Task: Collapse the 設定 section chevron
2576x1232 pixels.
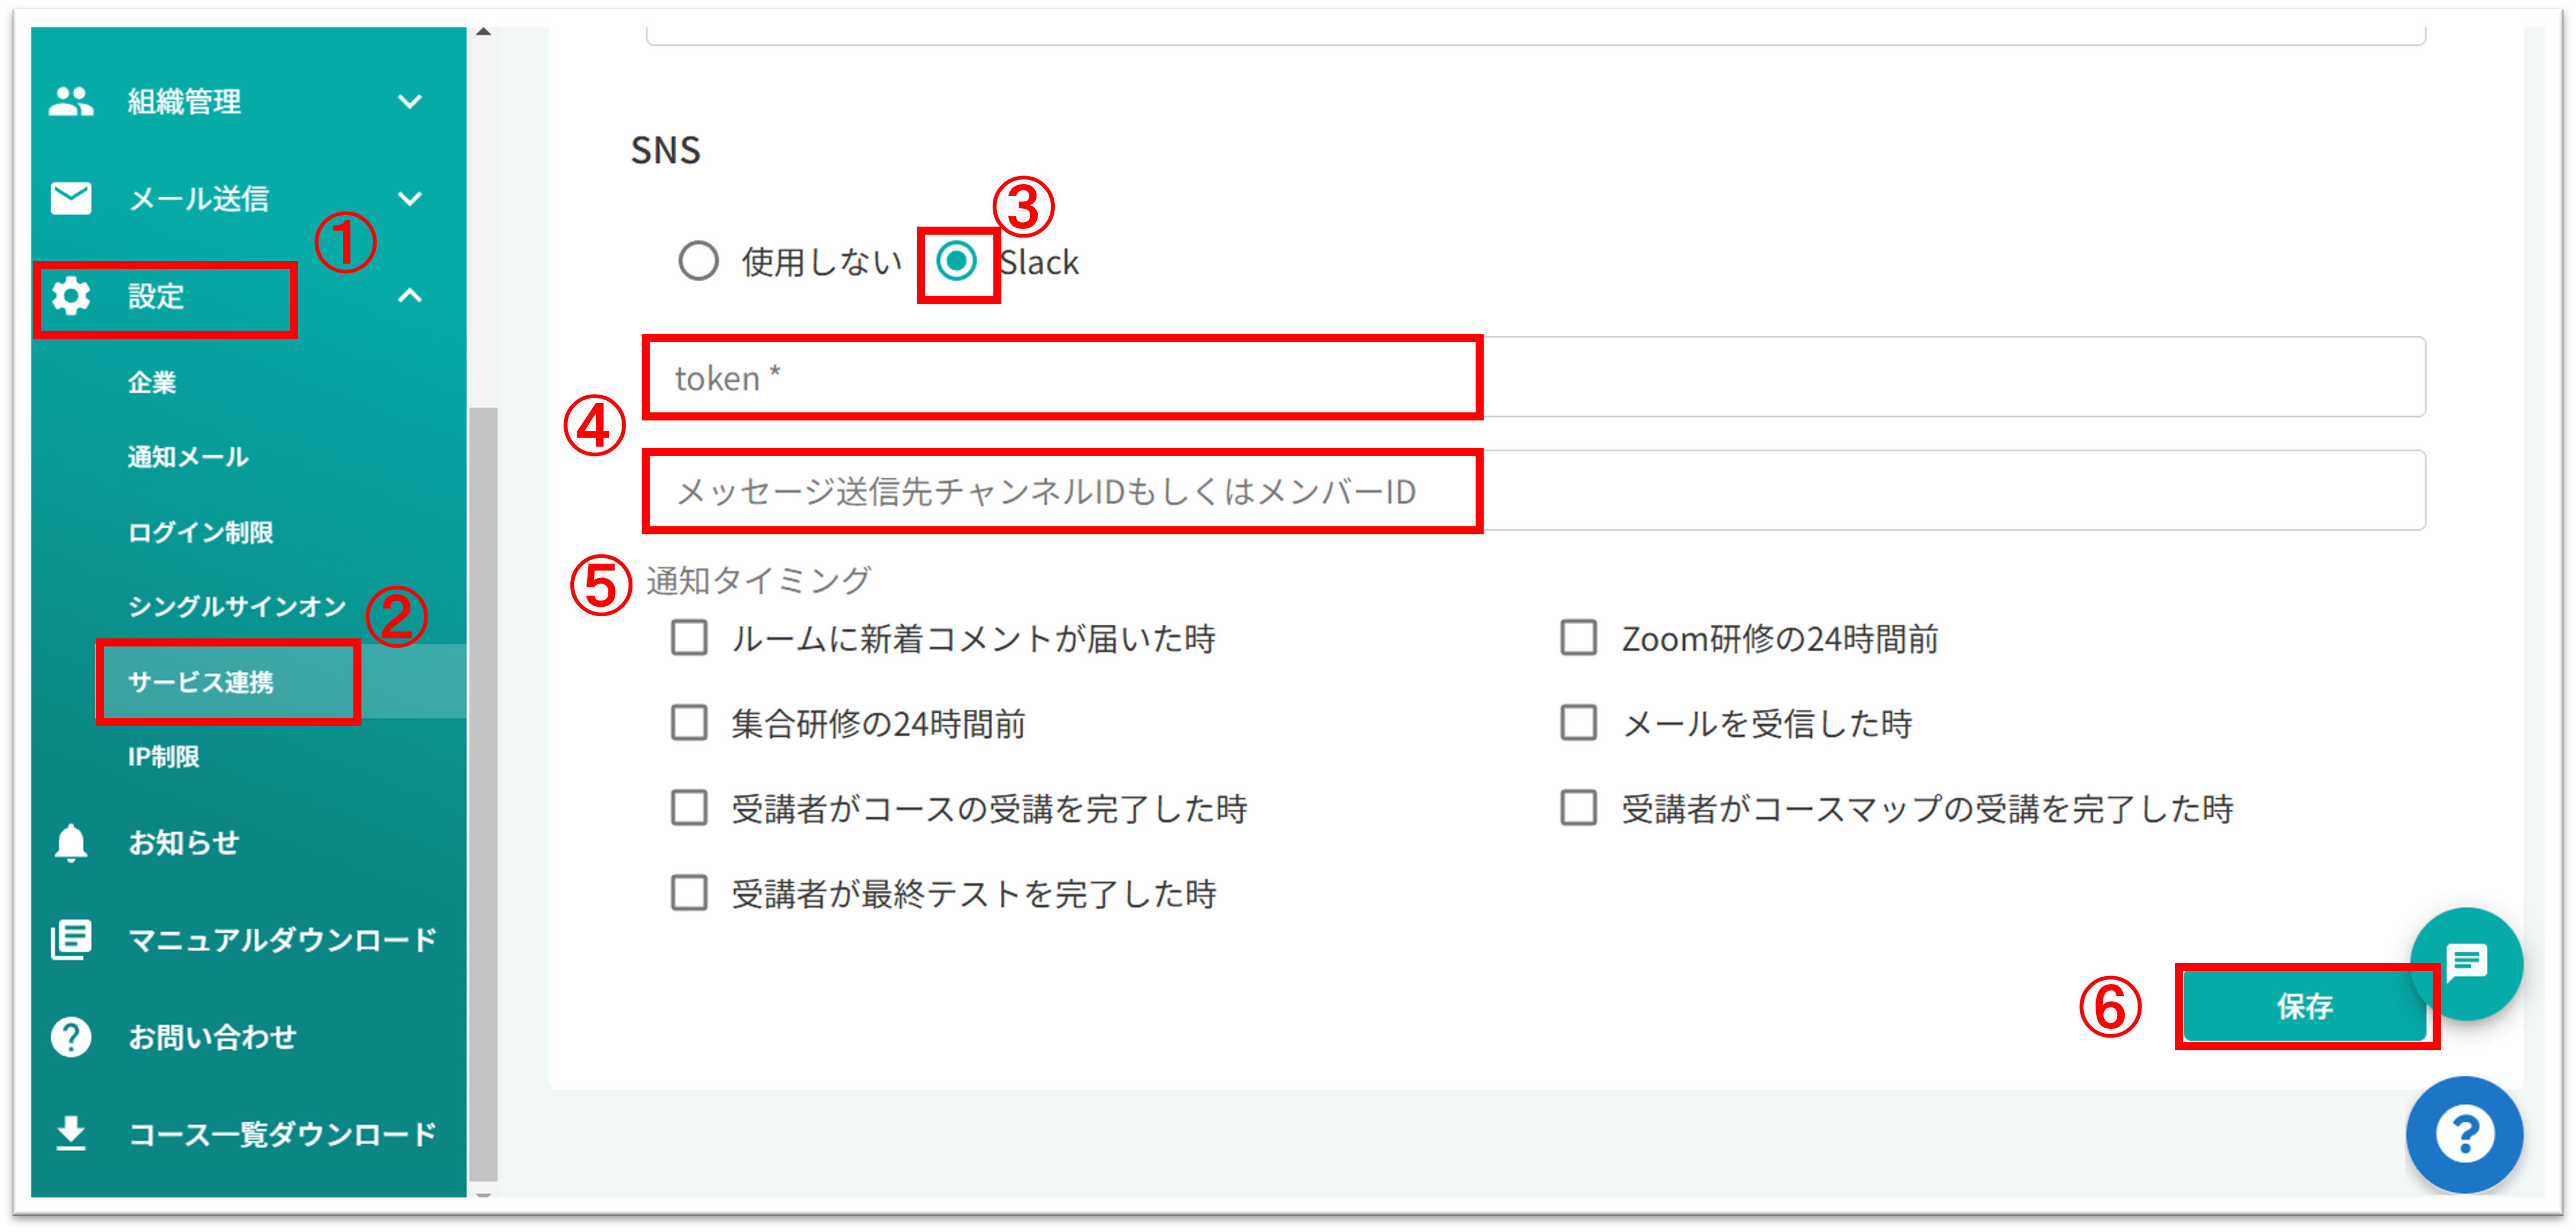Action: [x=410, y=296]
